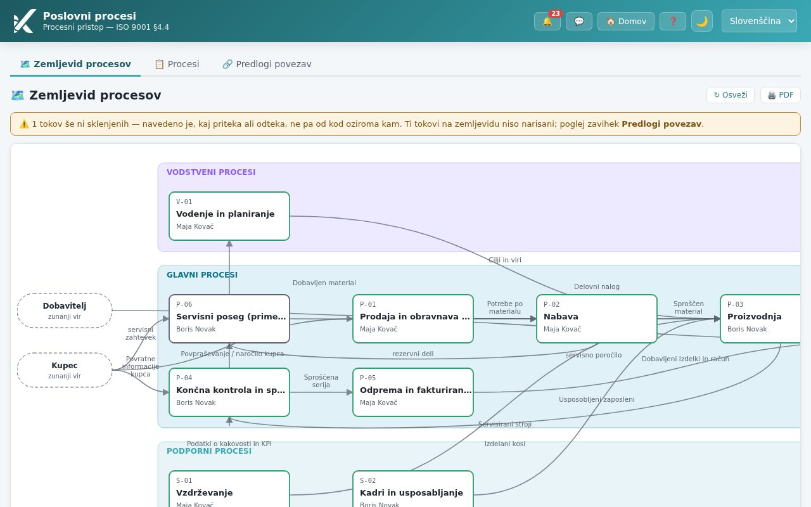This screenshot has height=507, width=811.
Task: Refresh the map with Osveži button
Action: point(731,95)
